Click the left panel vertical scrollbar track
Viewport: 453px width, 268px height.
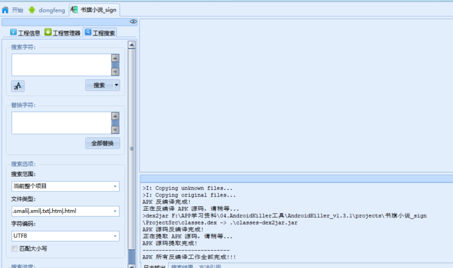click(132, 149)
